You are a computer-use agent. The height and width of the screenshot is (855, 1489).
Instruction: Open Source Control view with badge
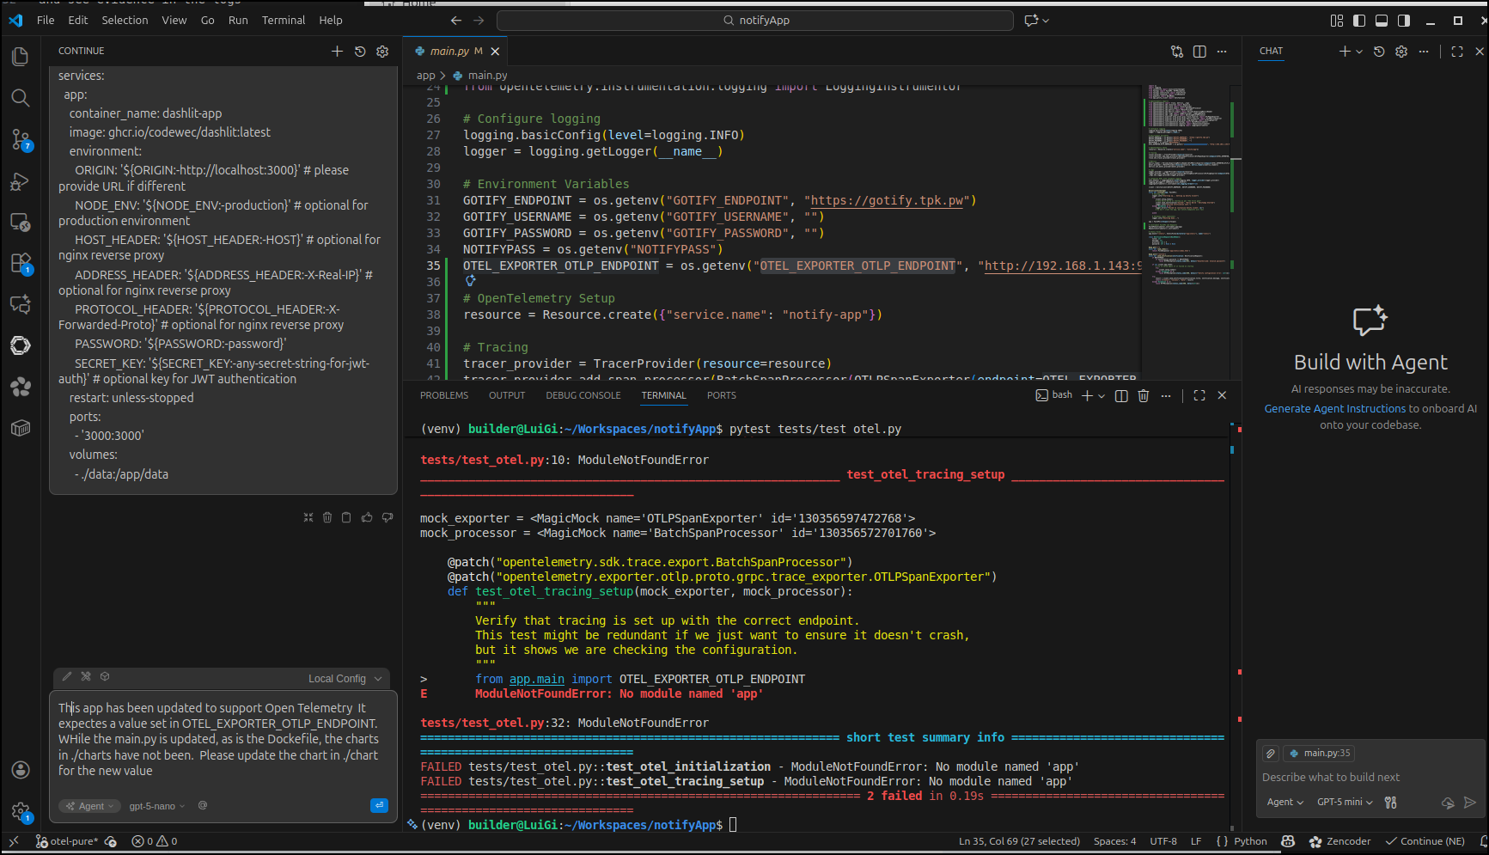(20, 139)
